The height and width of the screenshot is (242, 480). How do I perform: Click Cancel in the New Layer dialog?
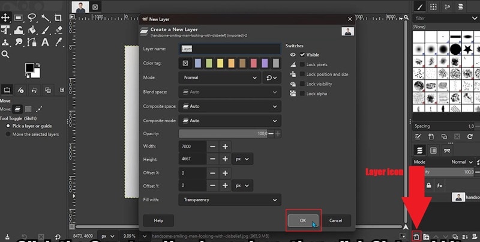tap(335, 220)
